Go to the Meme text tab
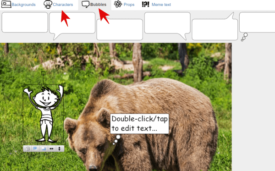Viewport: 275px width, 171px height. (156, 5)
